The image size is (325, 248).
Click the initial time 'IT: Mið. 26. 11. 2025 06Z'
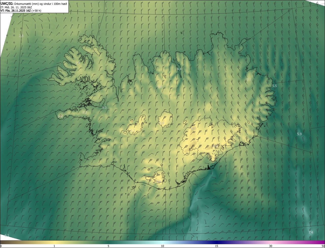coord(16,7)
